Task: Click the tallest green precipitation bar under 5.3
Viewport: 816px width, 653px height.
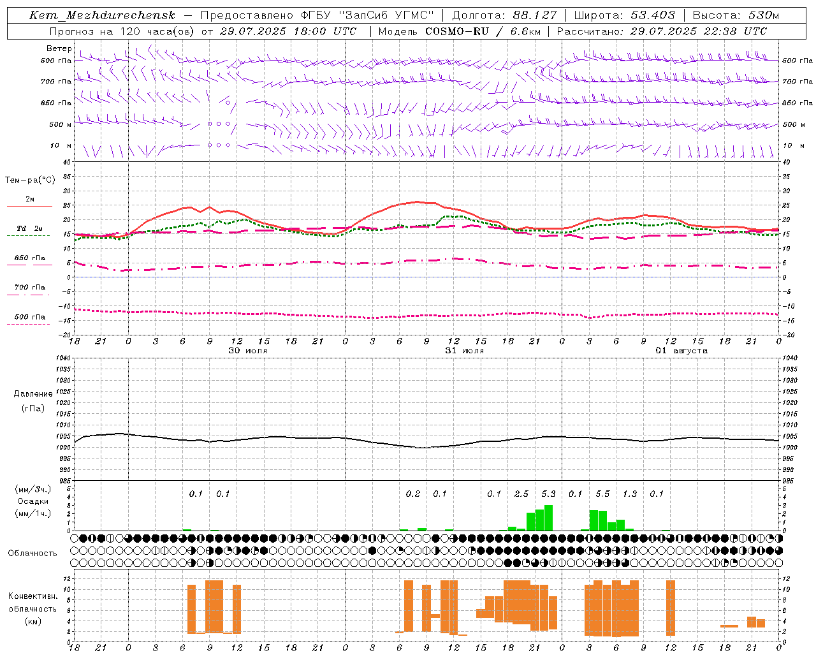Action: point(548,518)
